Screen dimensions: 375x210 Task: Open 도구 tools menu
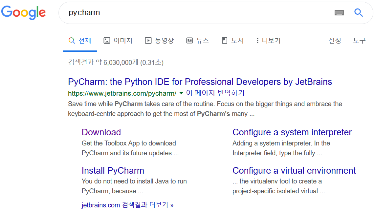pos(359,41)
